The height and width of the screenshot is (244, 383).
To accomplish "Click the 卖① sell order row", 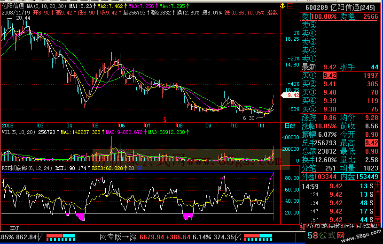I will coord(340,59).
